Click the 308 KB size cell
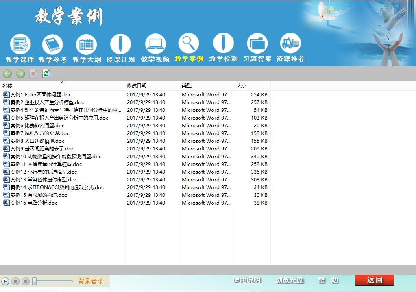The height and width of the screenshot is (292, 416). pos(259,179)
